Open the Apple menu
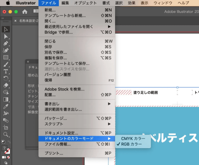199x165 pixels. coord(8,3)
